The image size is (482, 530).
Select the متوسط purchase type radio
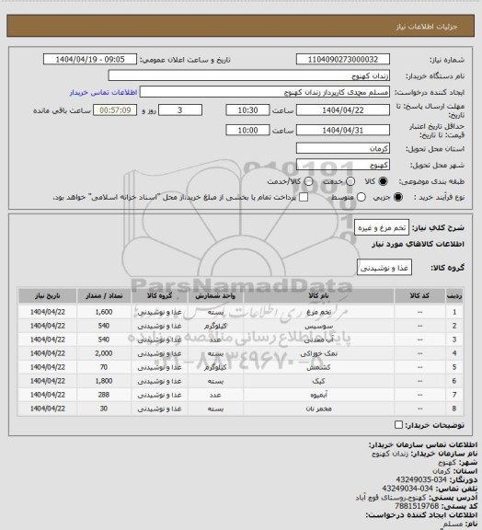[x=361, y=197]
